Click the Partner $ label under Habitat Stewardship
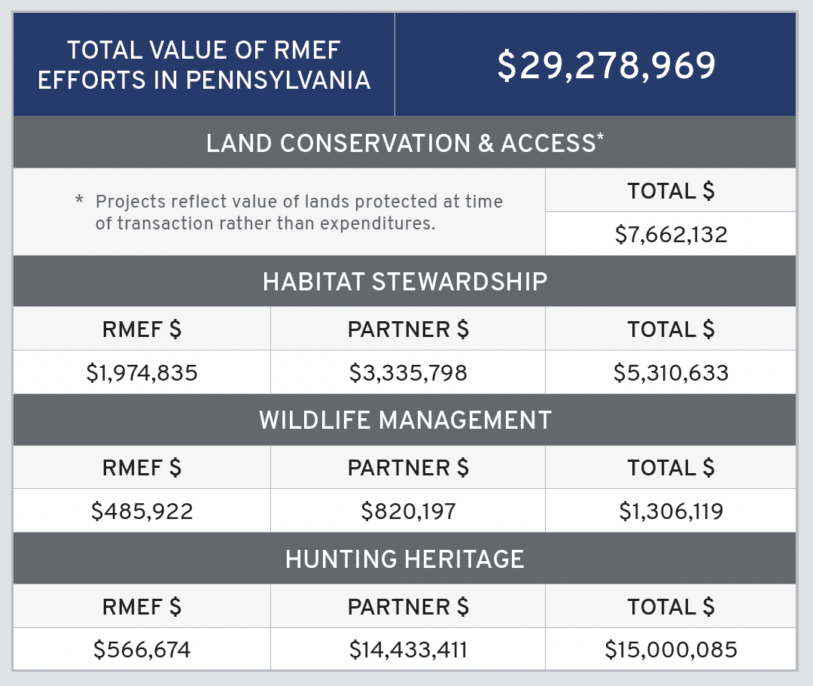The image size is (813, 686). click(408, 329)
